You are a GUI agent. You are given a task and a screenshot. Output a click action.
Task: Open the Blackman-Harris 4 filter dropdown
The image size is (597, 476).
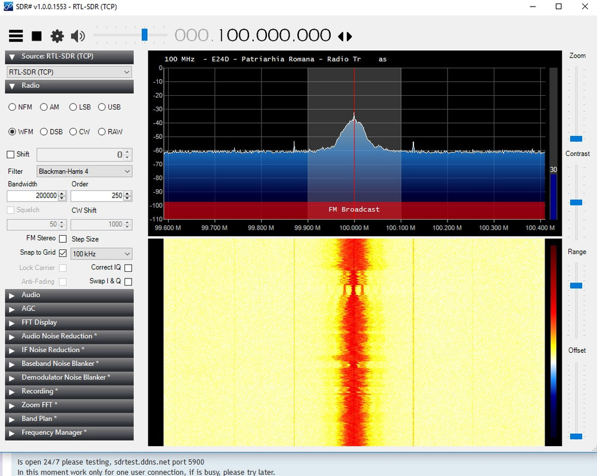click(x=85, y=171)
